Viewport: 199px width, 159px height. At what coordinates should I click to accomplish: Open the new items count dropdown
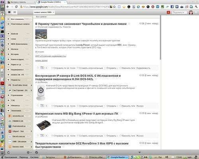tap(44, 12)
